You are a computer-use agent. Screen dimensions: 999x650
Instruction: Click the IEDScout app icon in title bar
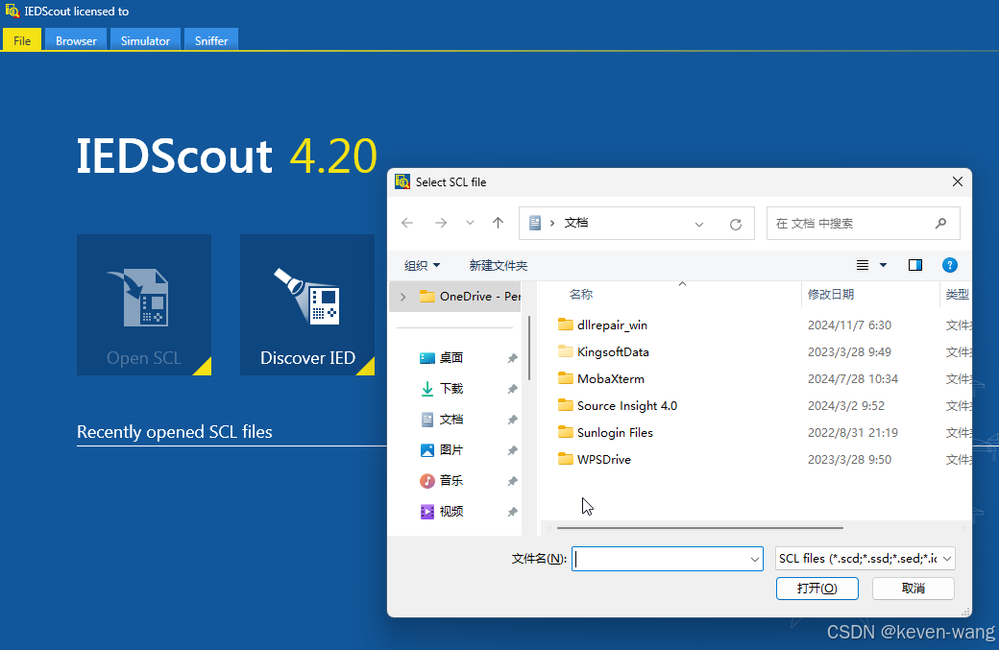pyautogui.click(x=12, y=11)
